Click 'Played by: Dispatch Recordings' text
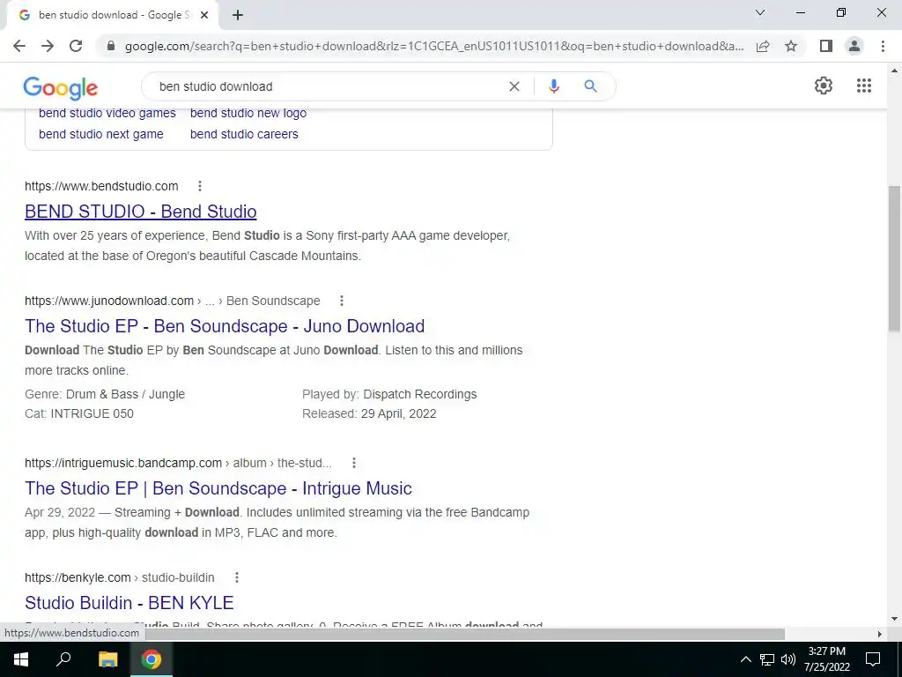 pyautogui.click(x=389, y=394)
